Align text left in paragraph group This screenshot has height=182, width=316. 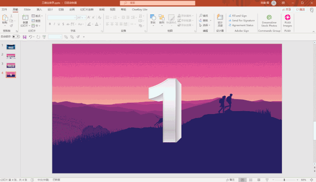click(x=108, y=24)
